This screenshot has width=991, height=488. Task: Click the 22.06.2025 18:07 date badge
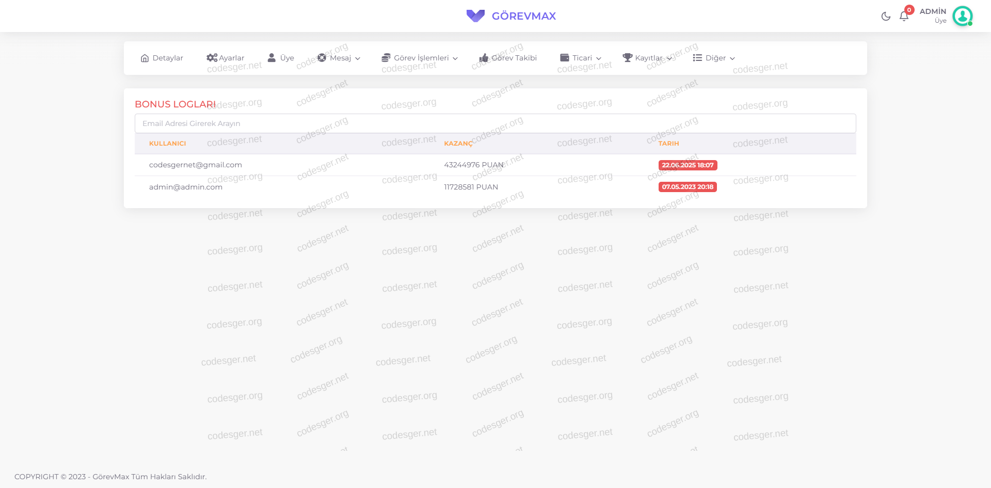[688, 165]
